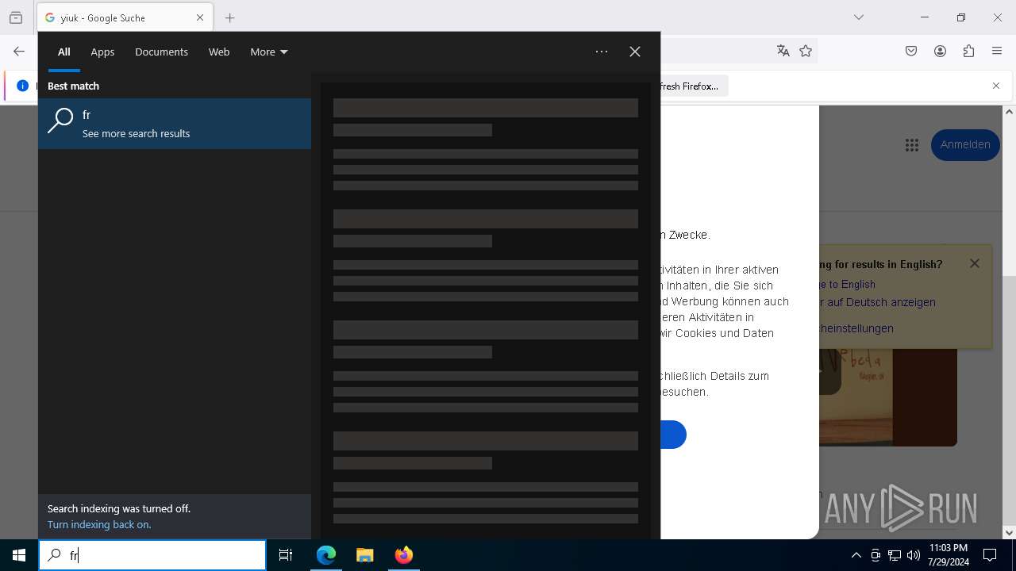The height and width of the screenshot is (571, 1016).
Task: Open Task View from the taskbar
Action: [286, 555]
